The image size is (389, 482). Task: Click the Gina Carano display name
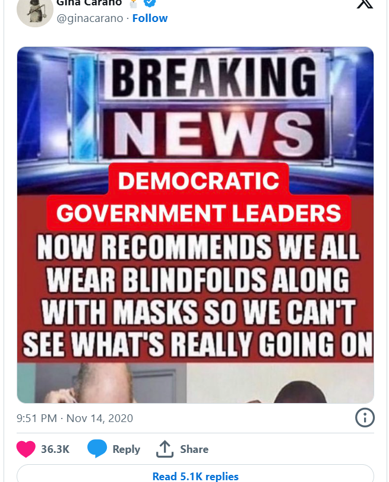pyautogui.click(x=89, y=3)
